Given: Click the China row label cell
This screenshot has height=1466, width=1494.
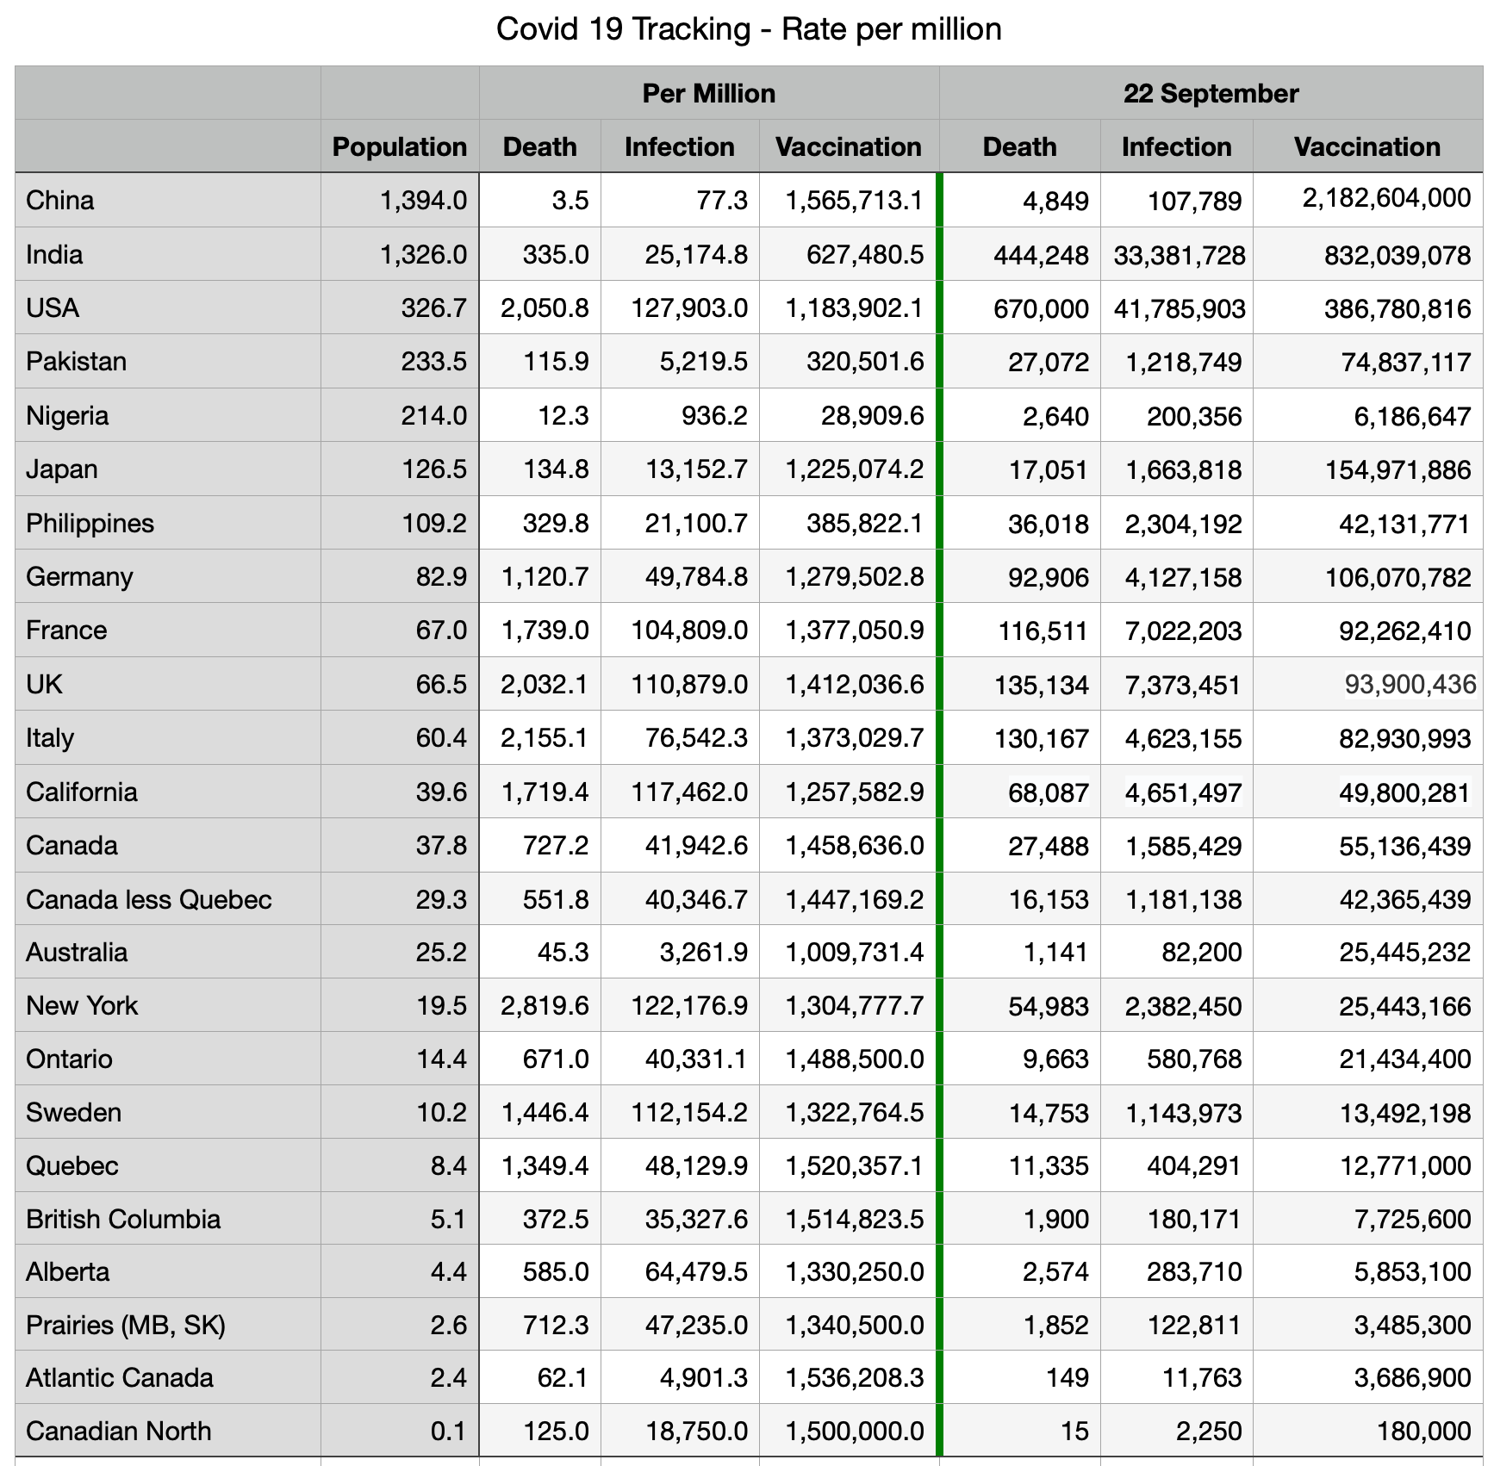Looking at the screenshot, I should click(60, 200).
